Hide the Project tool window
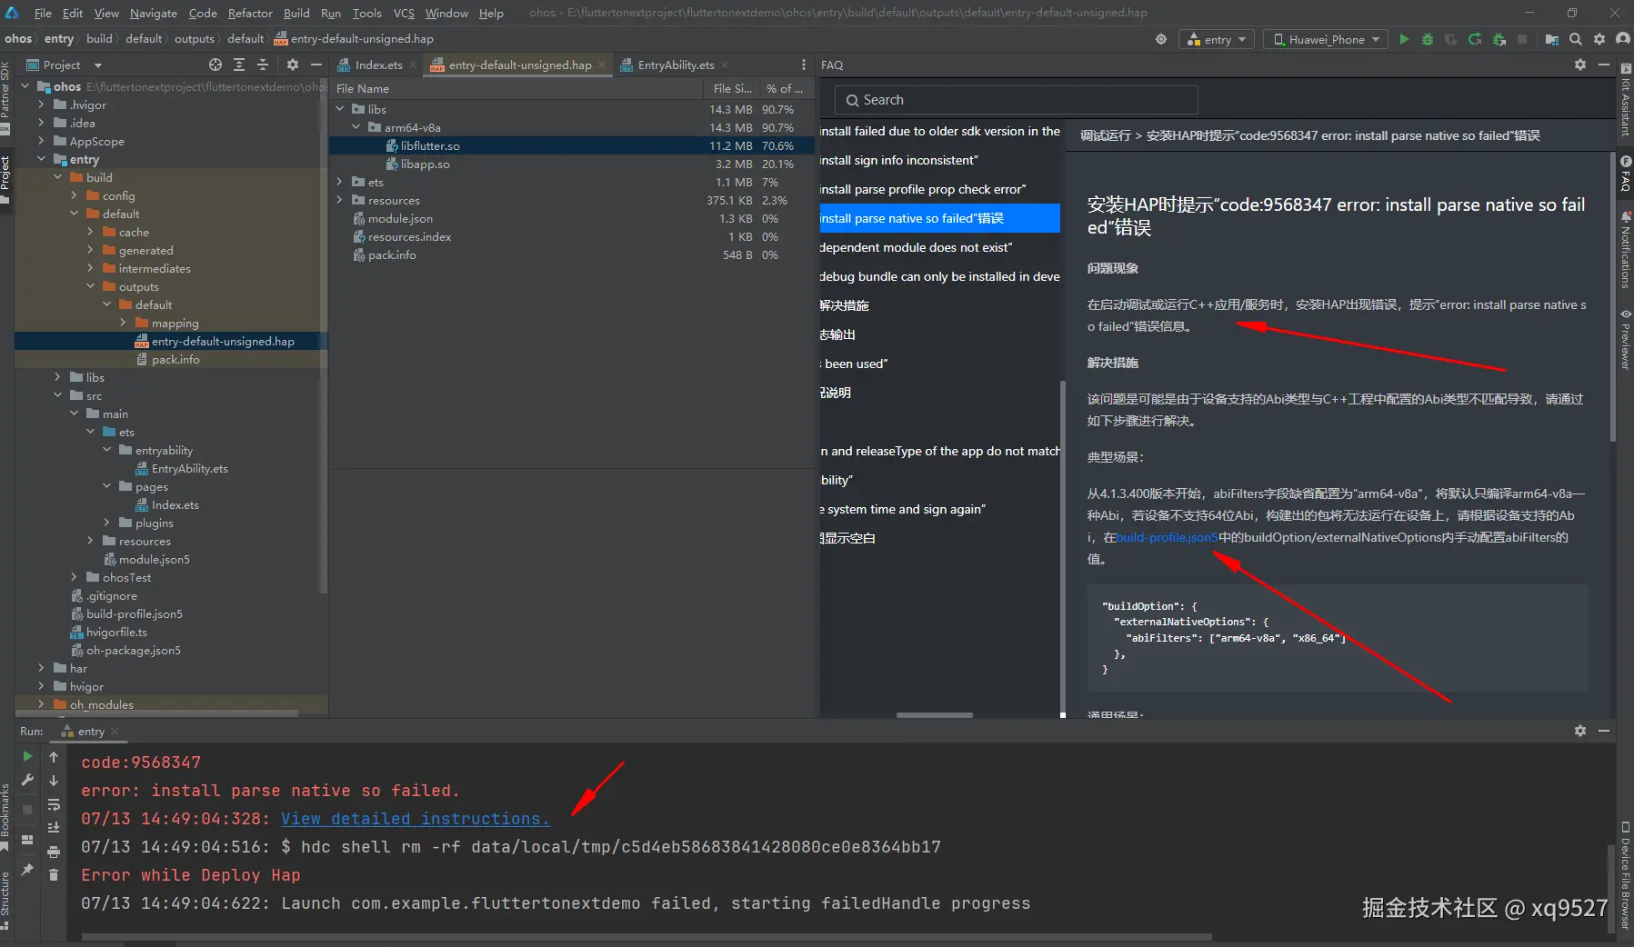Screen dimensions: 1634x947 pyautogui.click(x=316, y=65)
